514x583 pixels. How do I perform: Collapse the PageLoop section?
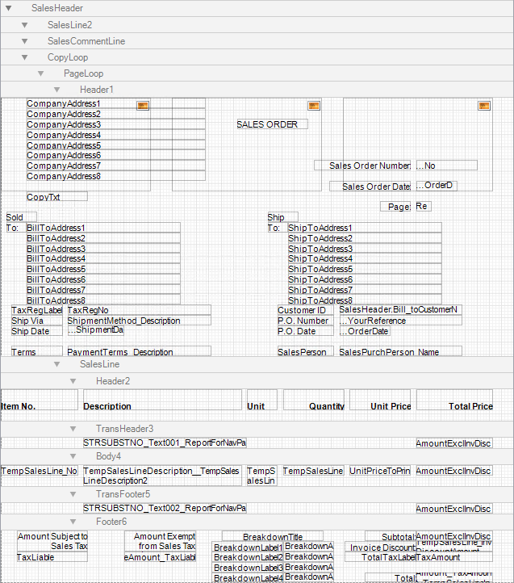point(41,73)
